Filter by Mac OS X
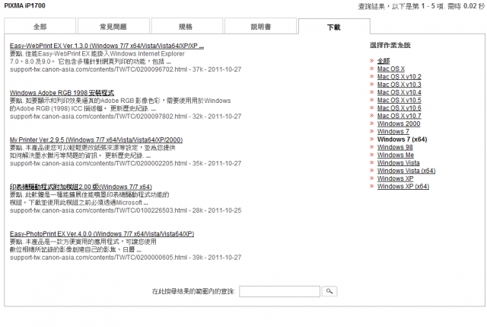Screen dimensions: 487x327 tap(391, 69)
